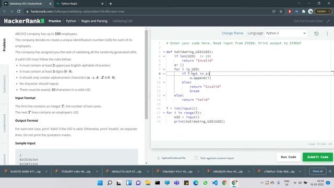334x188 pixels.
Task: Open the c90c6b39 zip download
Action: click(225, 171)
